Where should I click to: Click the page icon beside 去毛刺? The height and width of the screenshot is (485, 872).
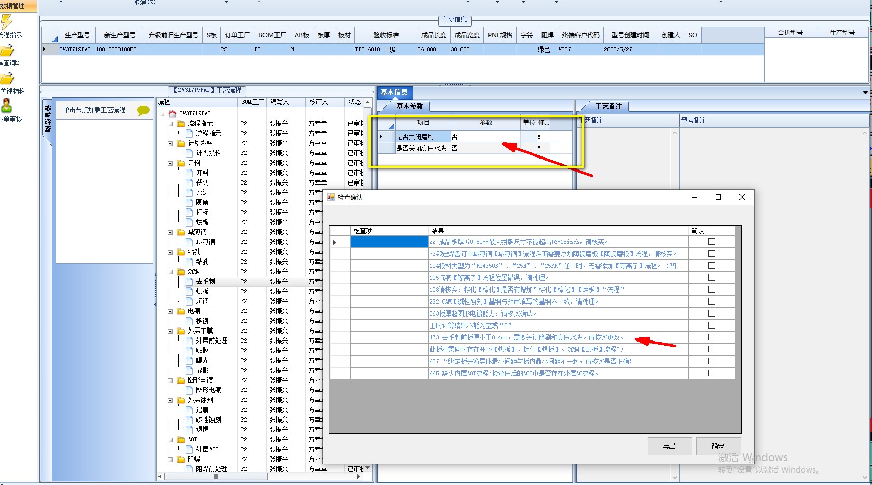pos(189,281)
